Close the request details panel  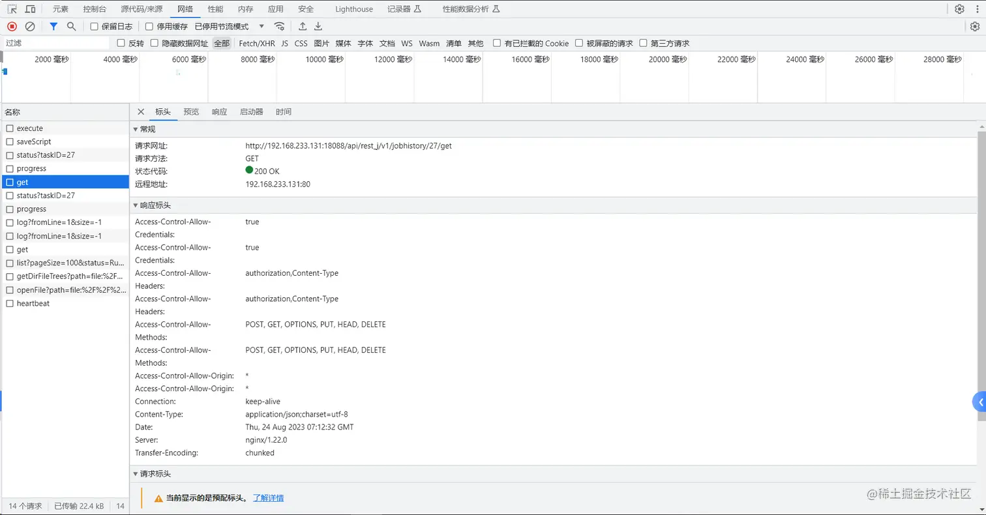pos(141,111)
